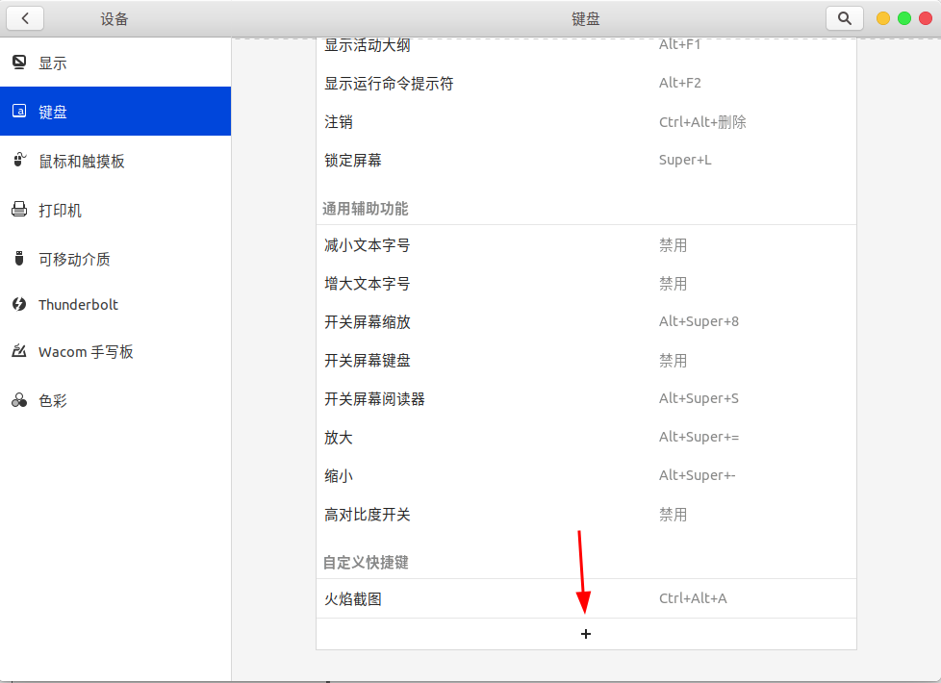Screen dimensions: 941x683
Task: Click 禁用 value beside 增大文本字号
Action: point(673,283)
